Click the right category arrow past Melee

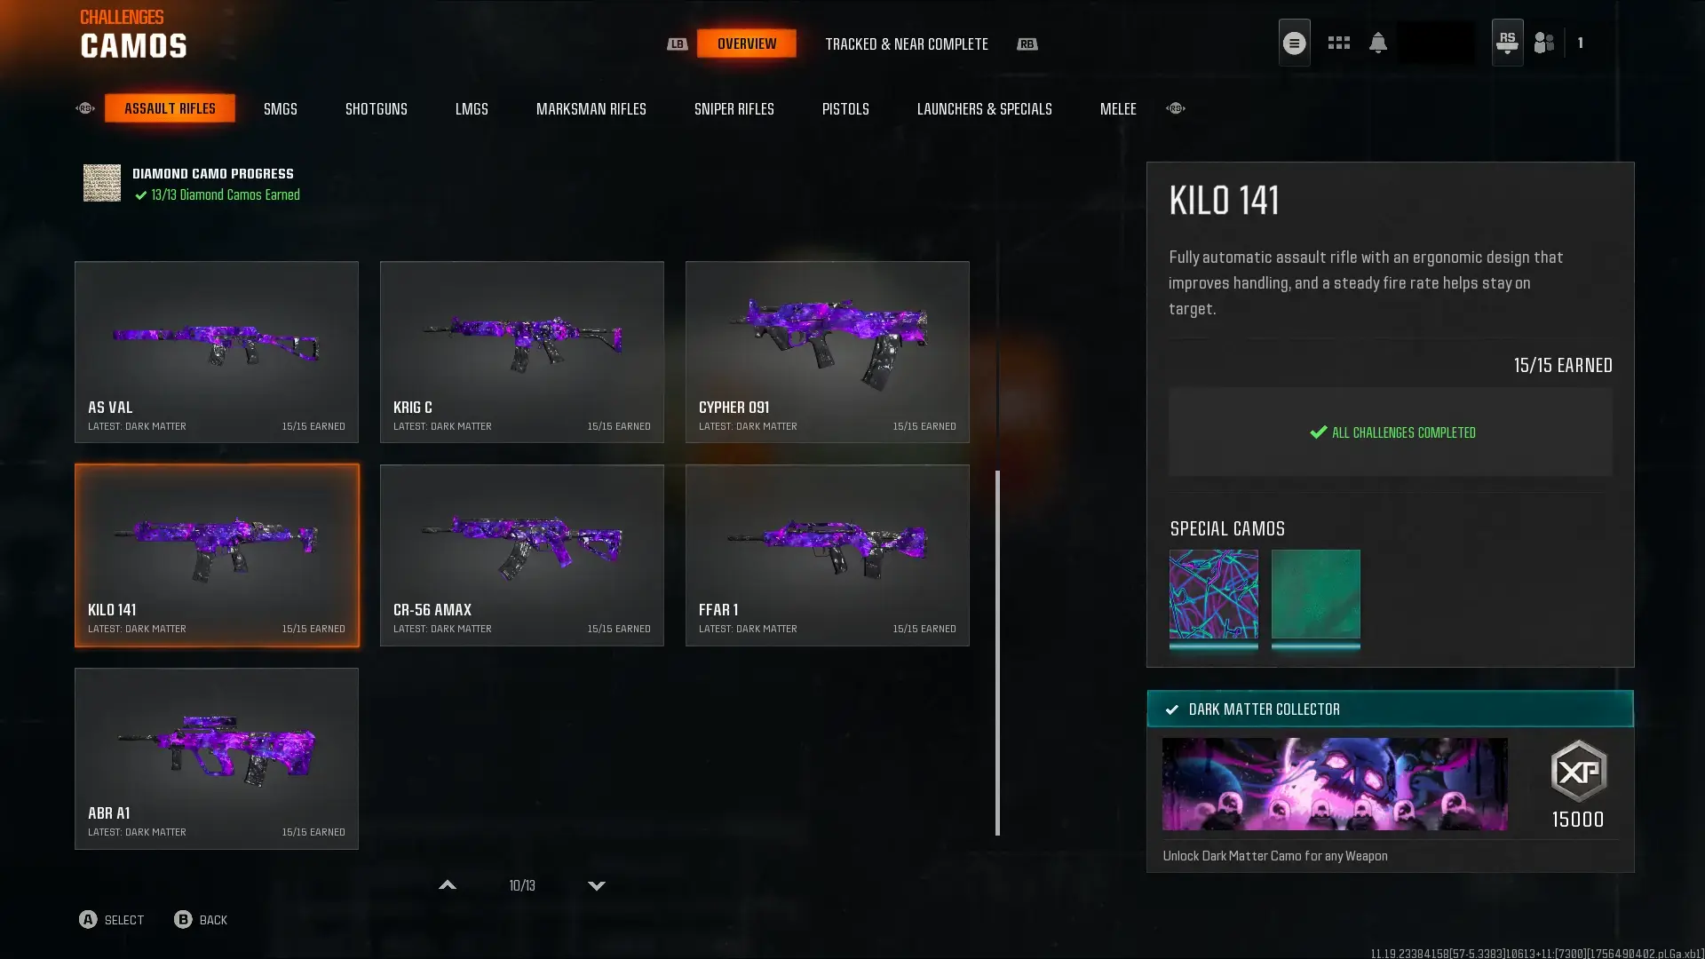(x=1175, y=108)
